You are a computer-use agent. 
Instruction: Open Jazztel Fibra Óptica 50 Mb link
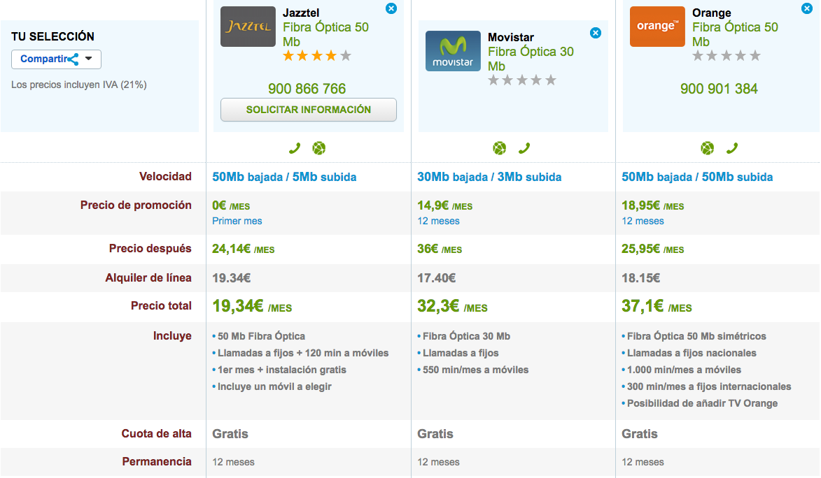click(325, 34)
